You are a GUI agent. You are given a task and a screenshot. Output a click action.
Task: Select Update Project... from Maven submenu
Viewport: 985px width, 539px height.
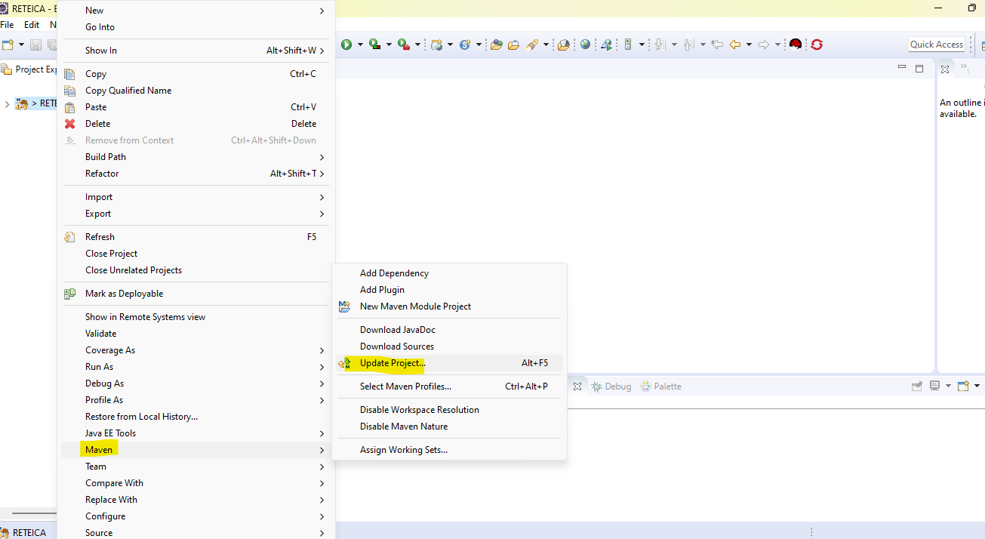[x=392, y=363]
